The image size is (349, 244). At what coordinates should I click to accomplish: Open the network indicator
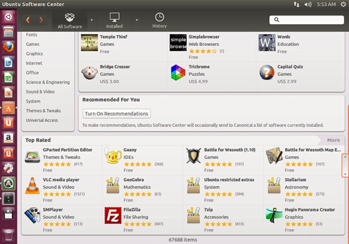(x=296, y=4)
